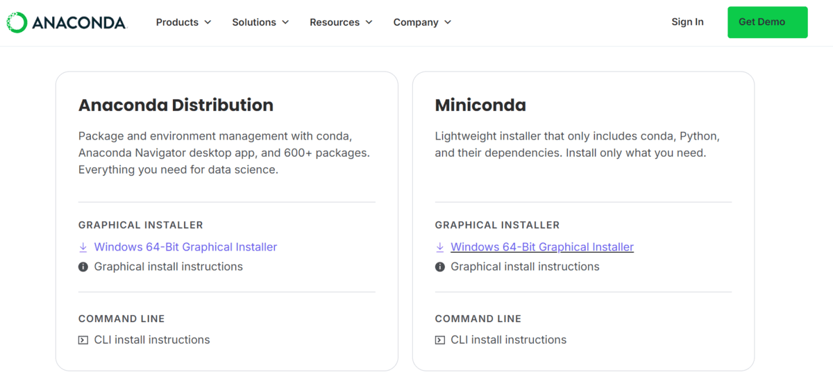
Task: Open the Company menu
Action: [422, 22]
